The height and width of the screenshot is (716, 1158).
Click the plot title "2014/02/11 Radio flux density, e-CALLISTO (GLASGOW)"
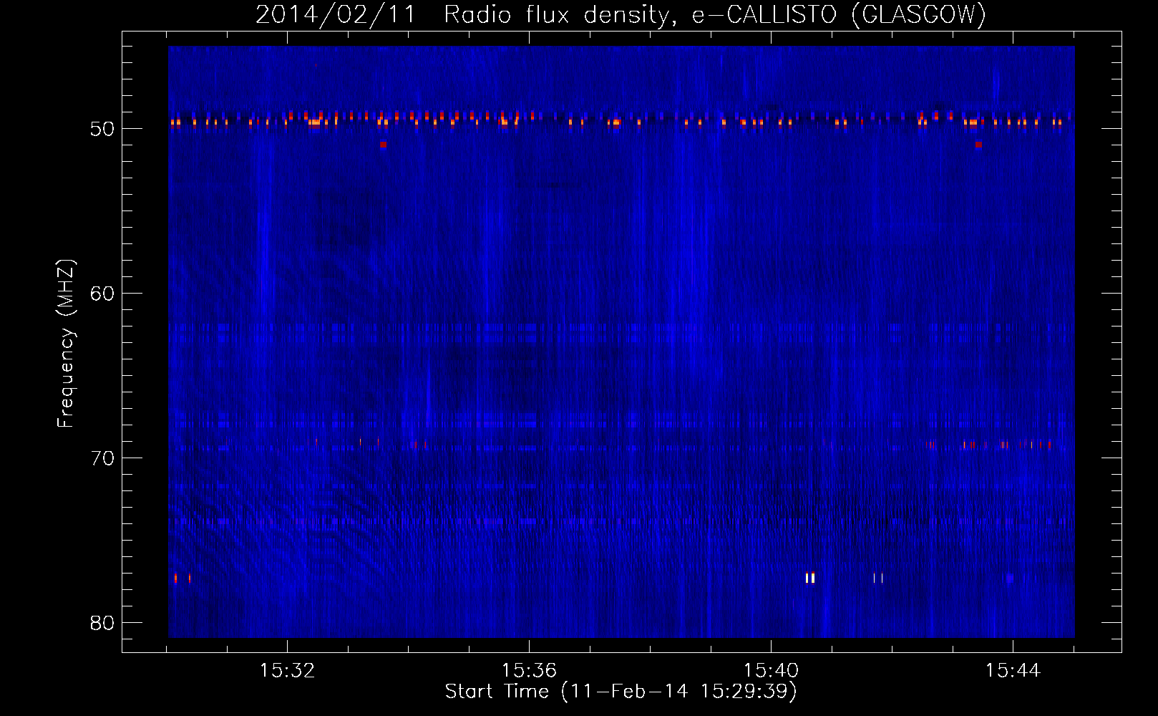point(621,14)
